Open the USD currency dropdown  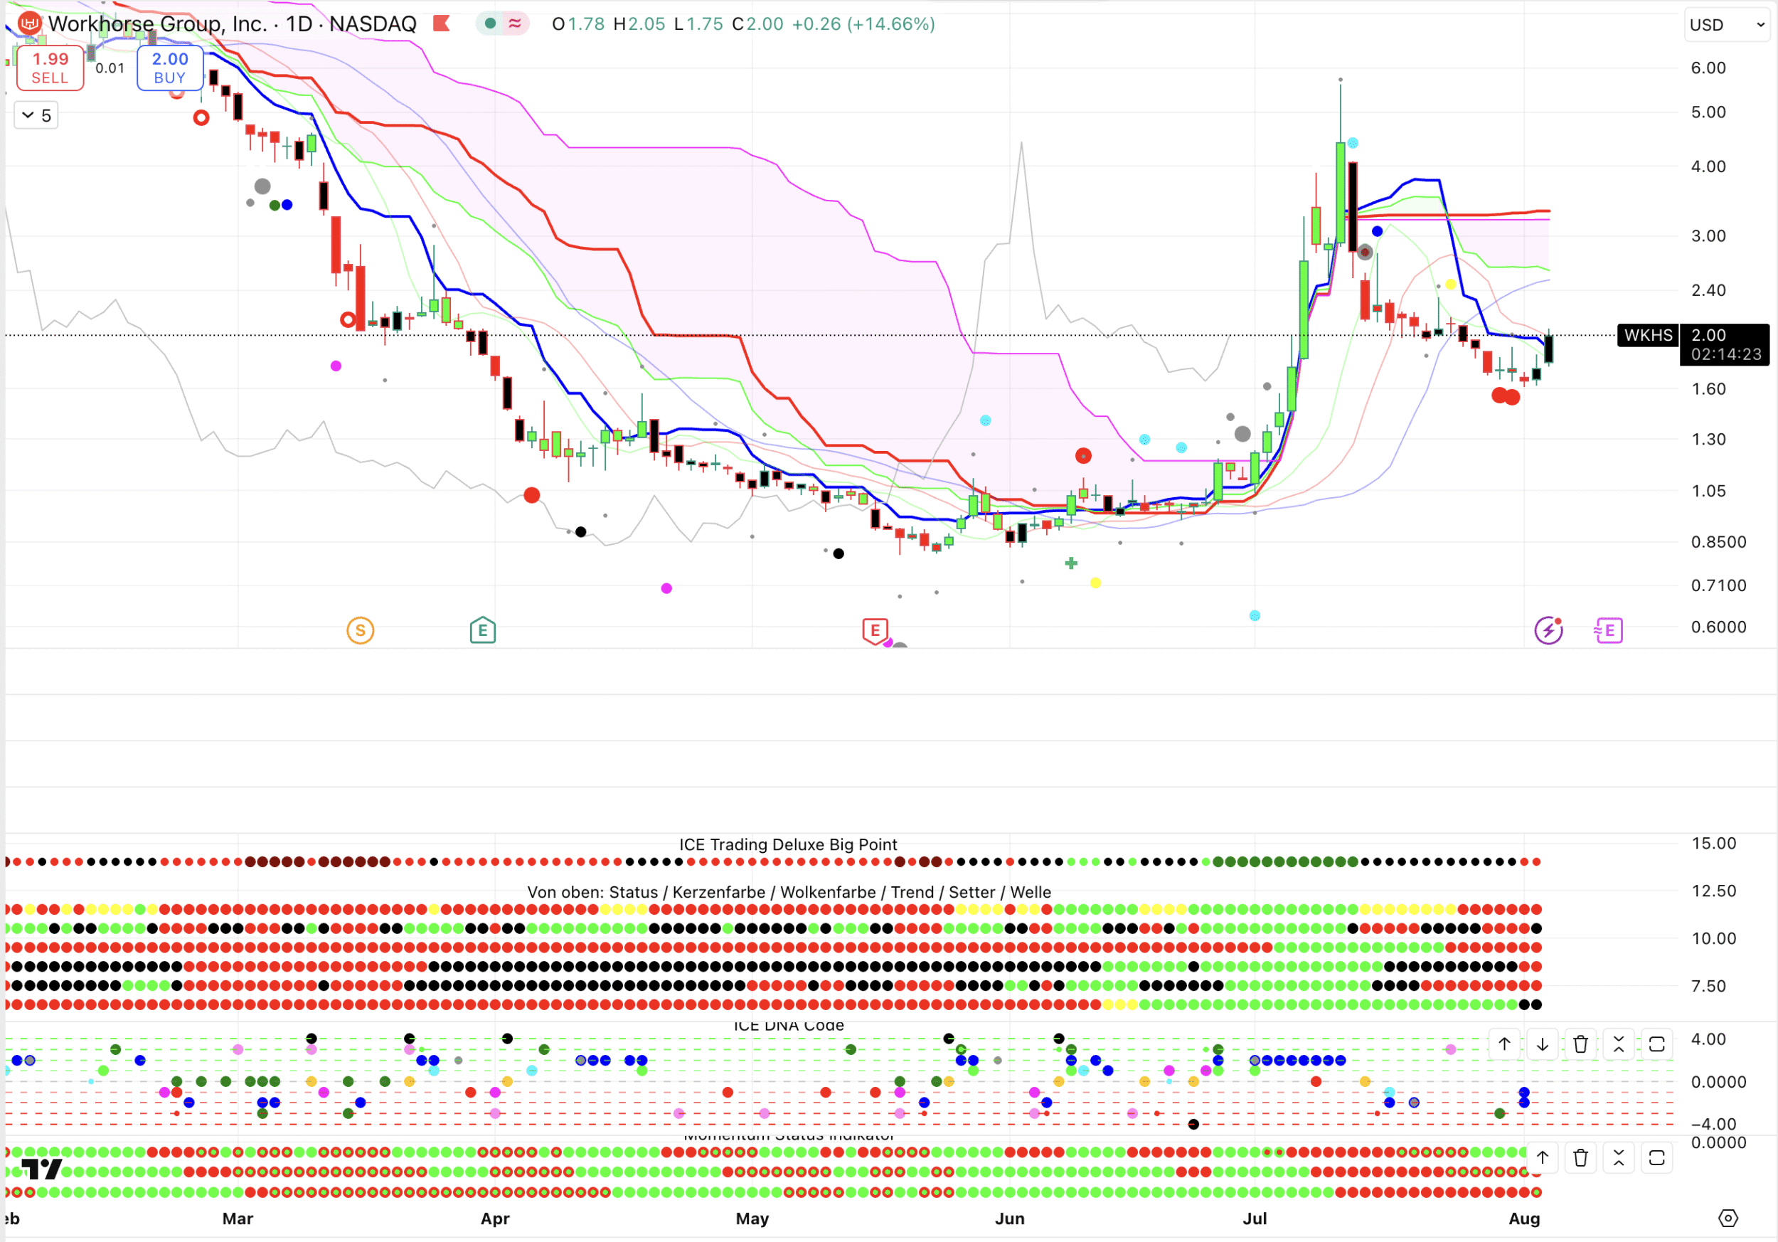(1728, 25)
